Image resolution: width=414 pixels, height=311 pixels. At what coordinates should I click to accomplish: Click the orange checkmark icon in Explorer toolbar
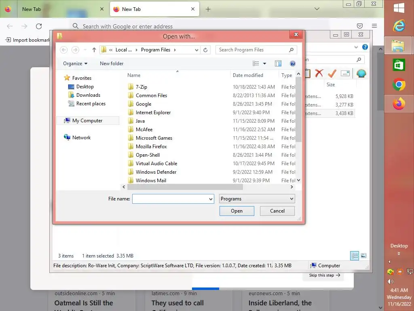332,73
